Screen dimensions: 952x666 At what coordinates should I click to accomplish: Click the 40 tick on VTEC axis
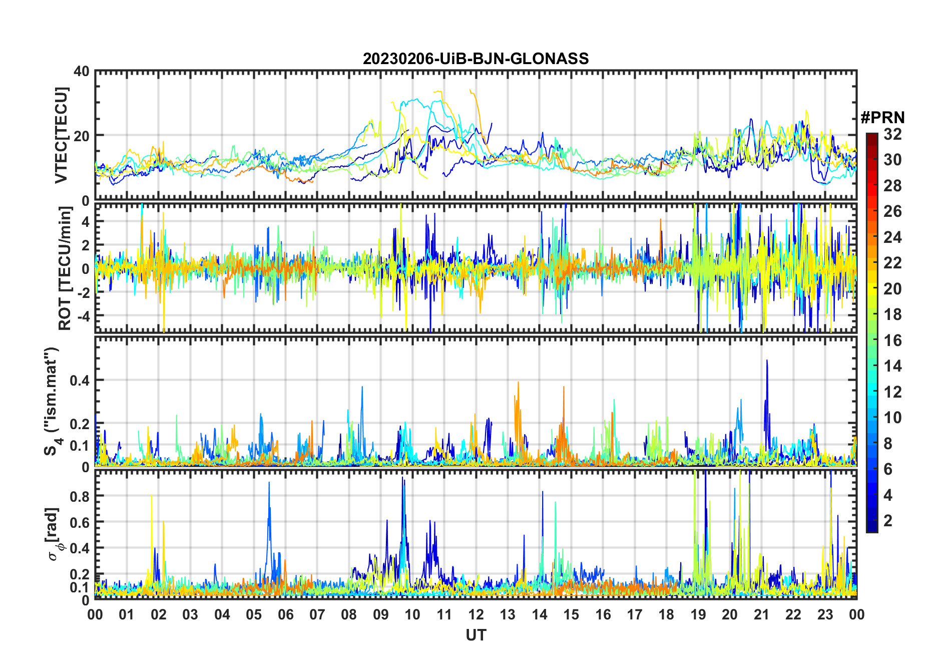pos(82,71)
